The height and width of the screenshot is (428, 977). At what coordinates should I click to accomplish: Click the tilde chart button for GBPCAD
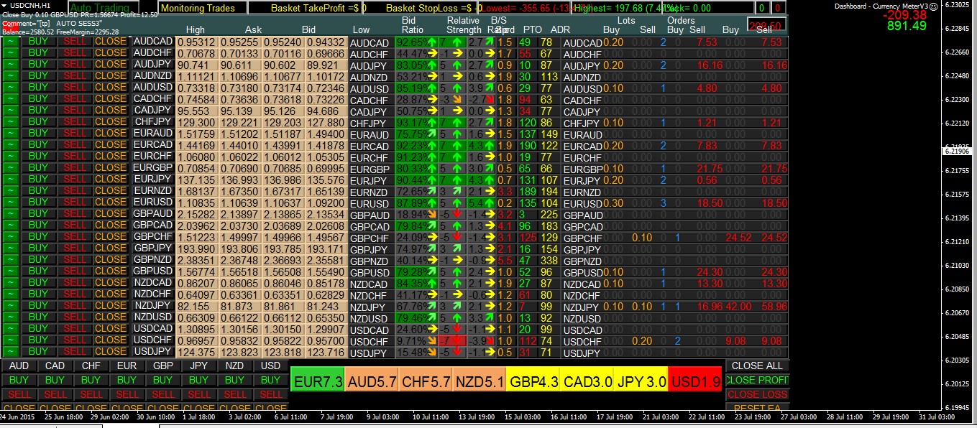coord(12,225)
